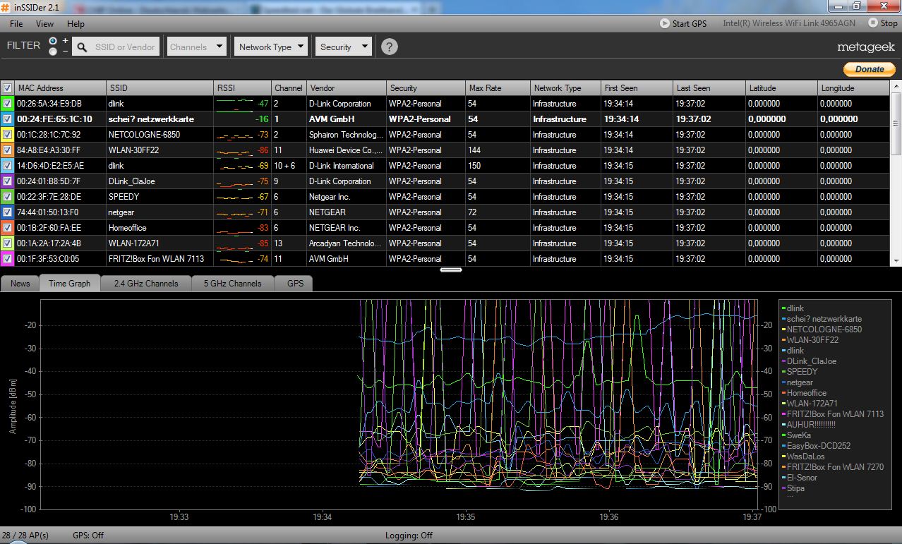This screenshot has height=544, width=902.
Task: Click the Donate button
Action: [x=870, y=69]
